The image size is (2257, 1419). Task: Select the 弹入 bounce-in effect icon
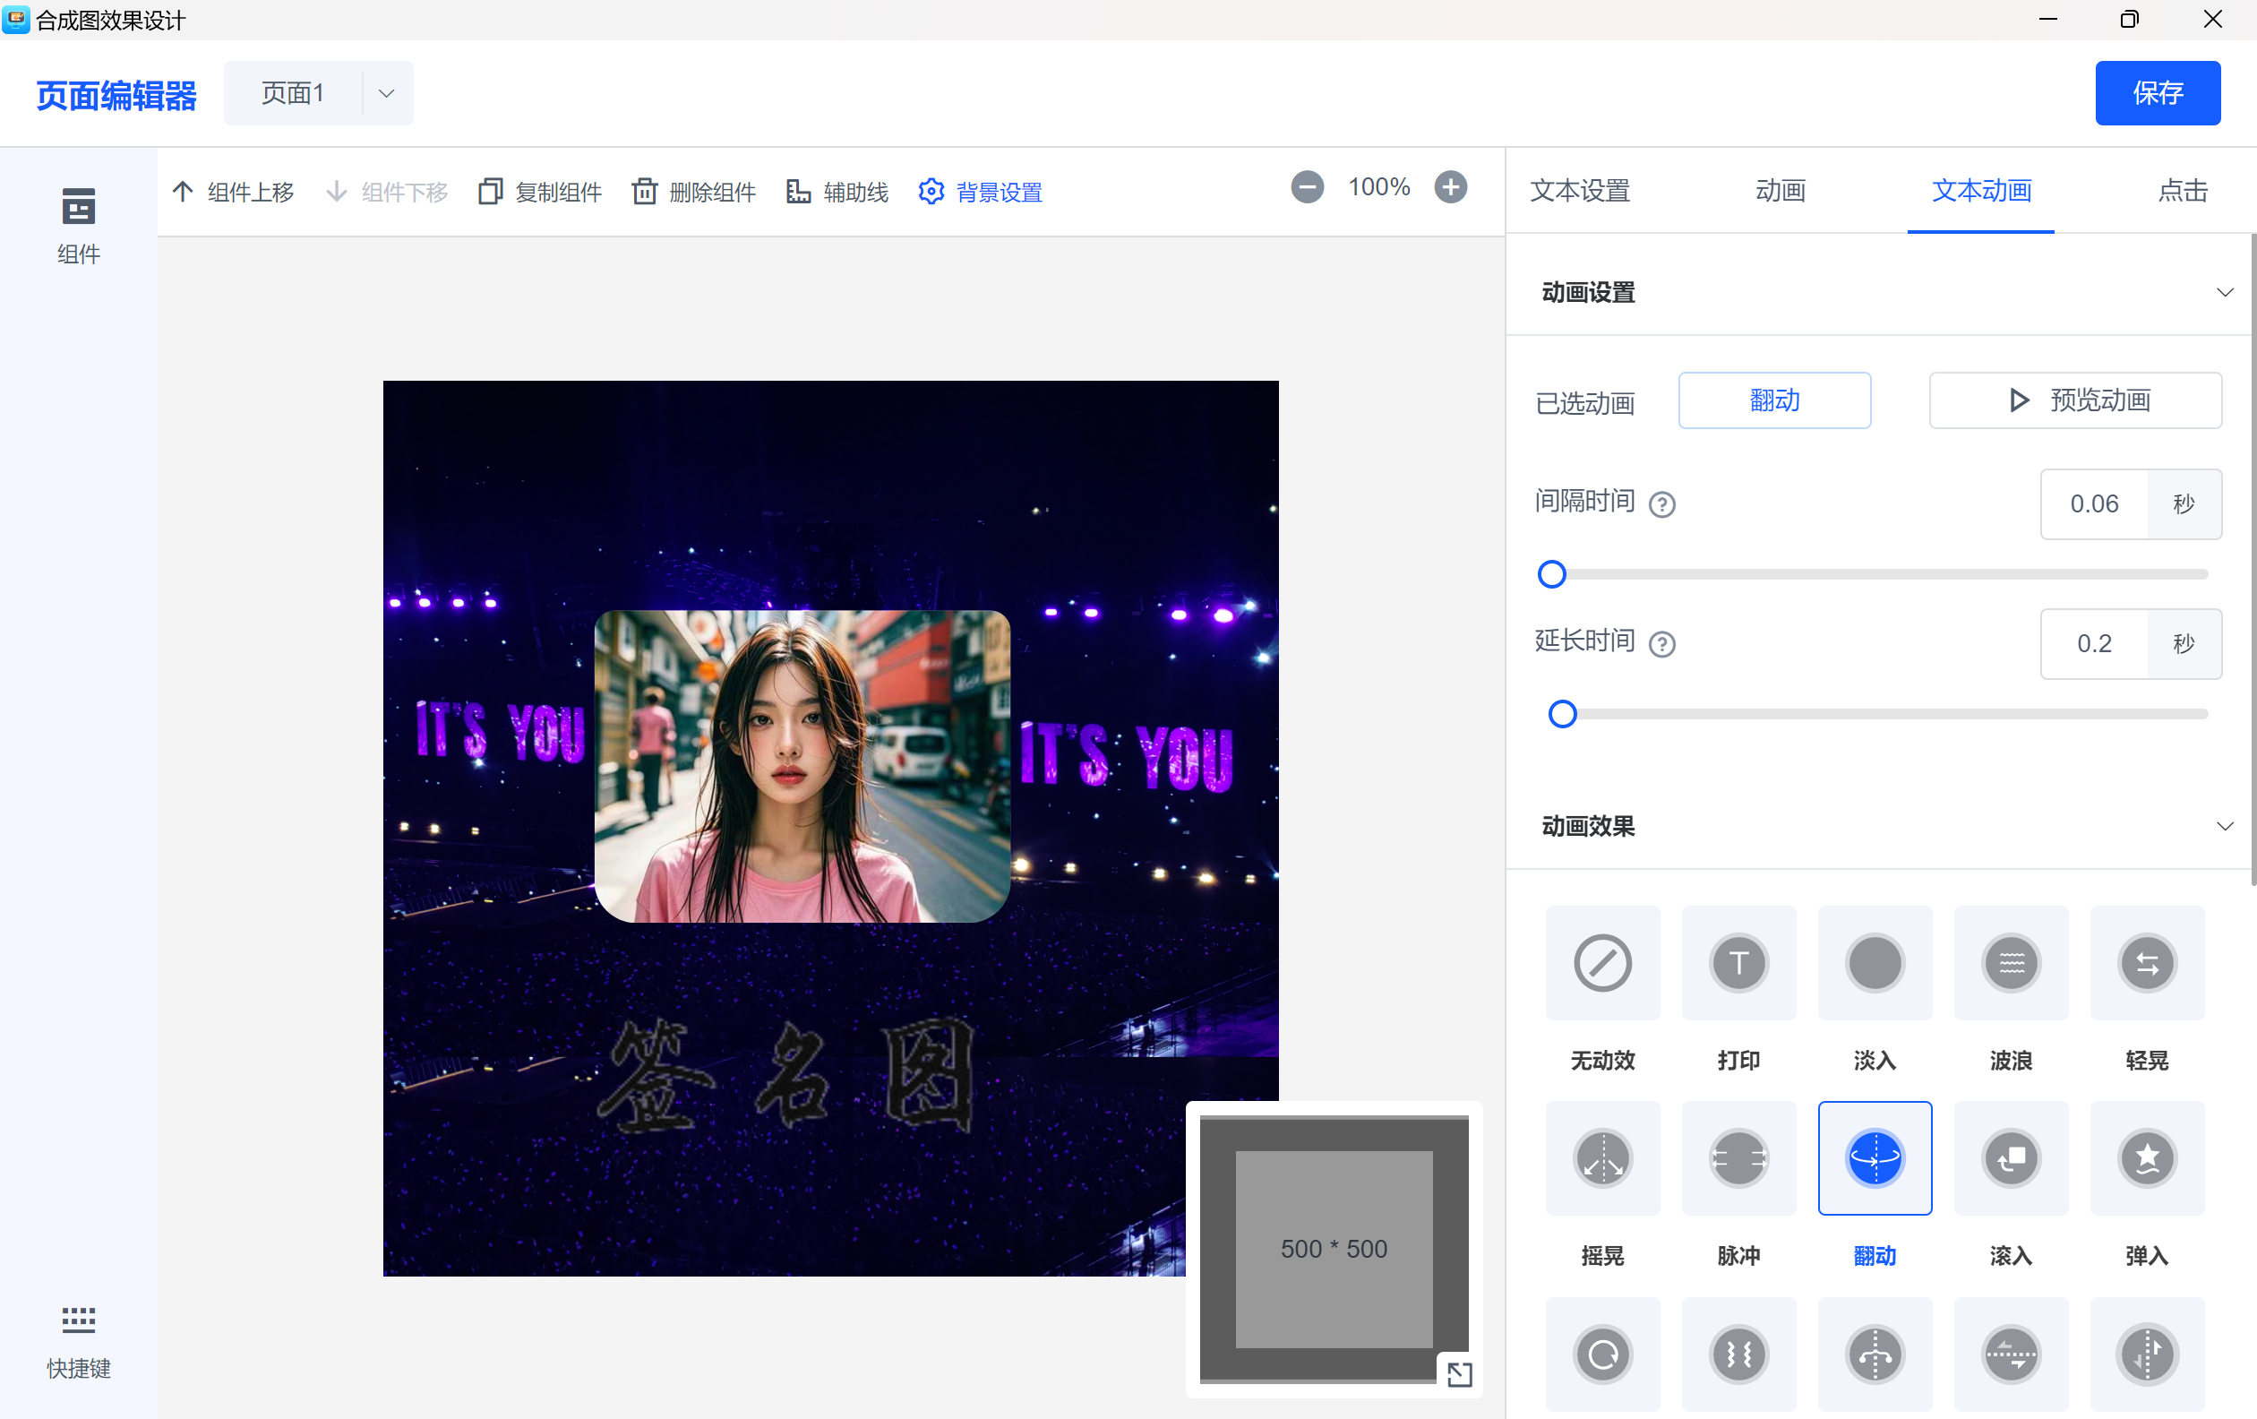click(2148, 1158)
